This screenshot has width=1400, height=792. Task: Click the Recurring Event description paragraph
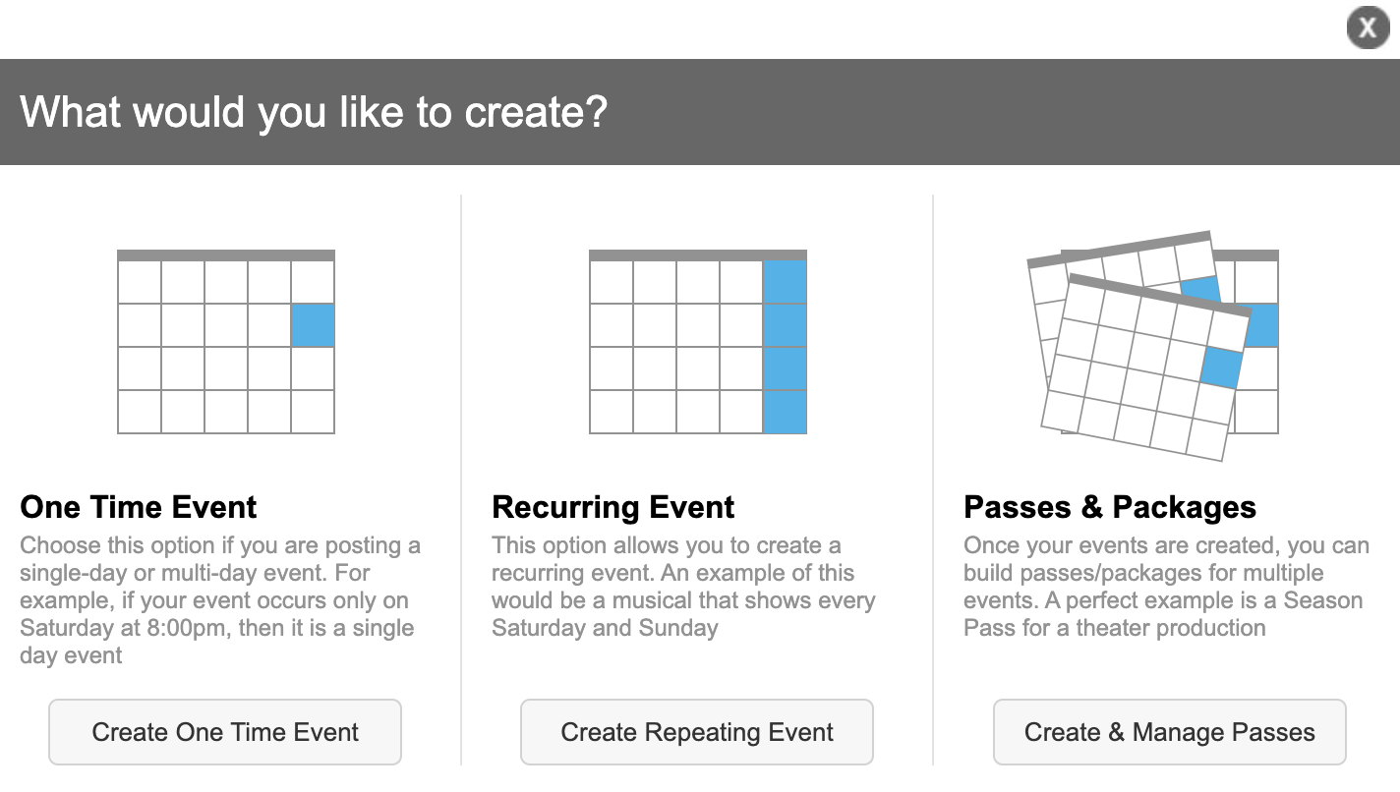tap(683, 587)
